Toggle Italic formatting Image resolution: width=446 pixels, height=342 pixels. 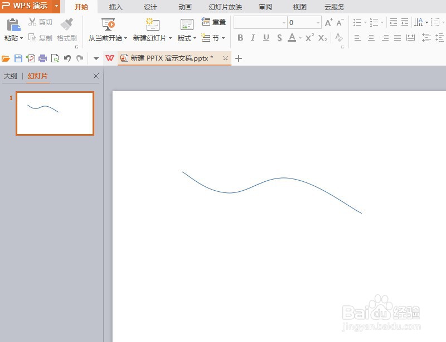pos(253,37)
